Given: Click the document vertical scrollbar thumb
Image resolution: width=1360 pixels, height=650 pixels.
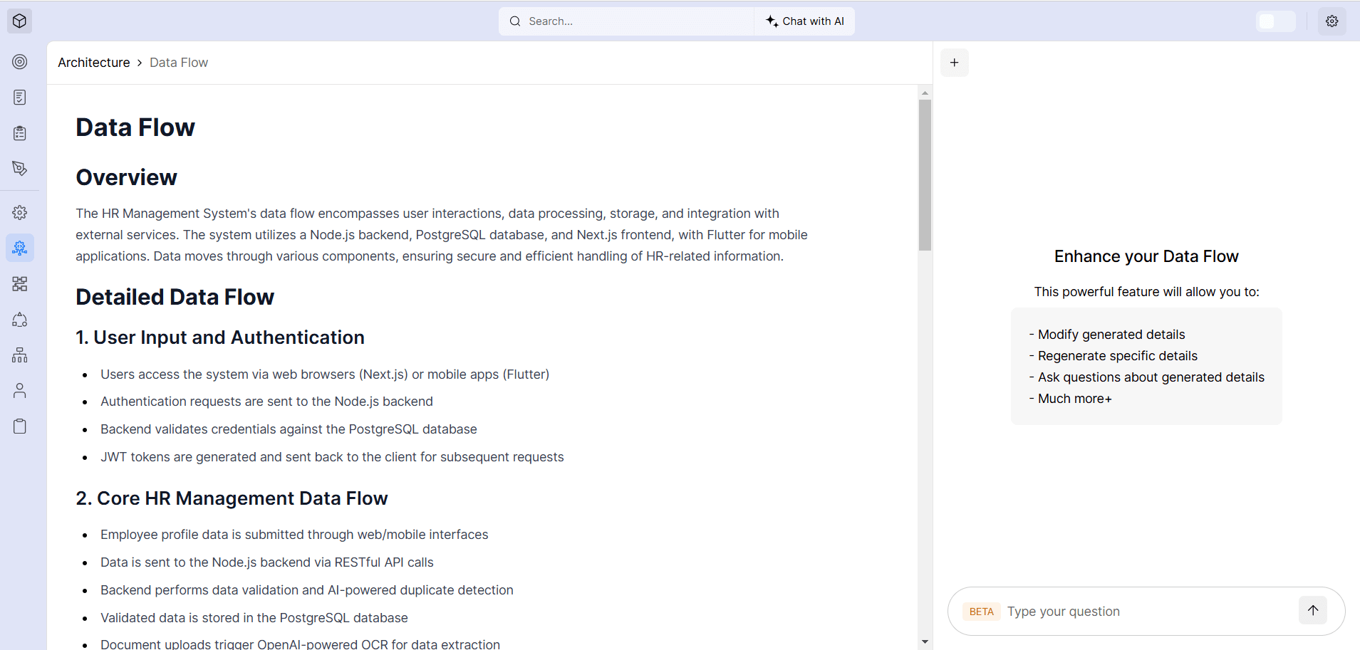Looking at the screenshot, I should 925,175.
